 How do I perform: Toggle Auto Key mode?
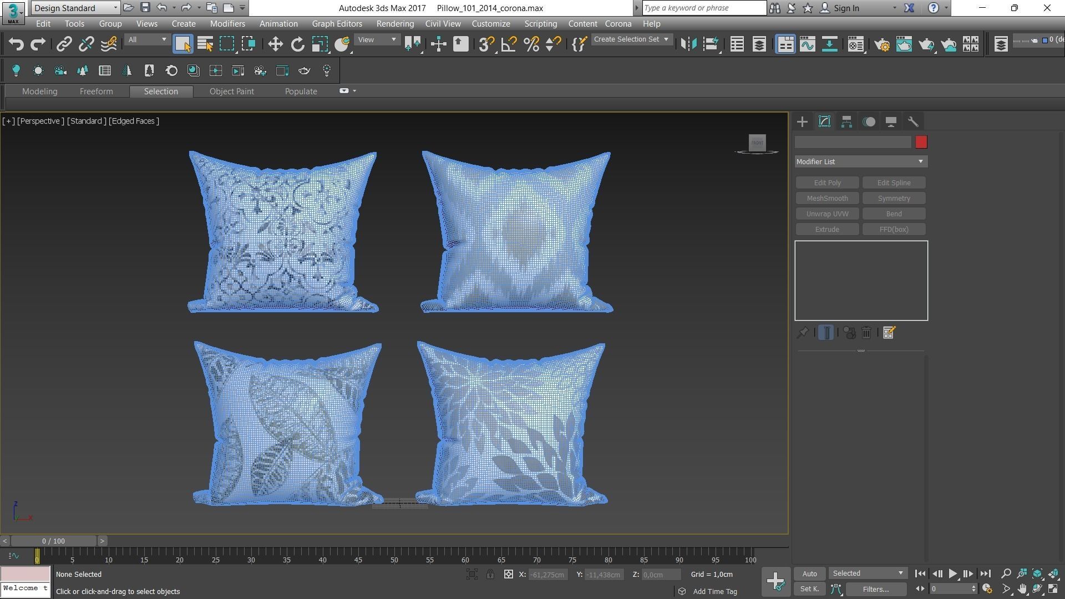click(809, 574)
